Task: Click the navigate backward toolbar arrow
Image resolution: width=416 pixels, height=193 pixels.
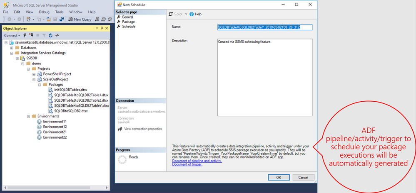Action: click(9, 19)
